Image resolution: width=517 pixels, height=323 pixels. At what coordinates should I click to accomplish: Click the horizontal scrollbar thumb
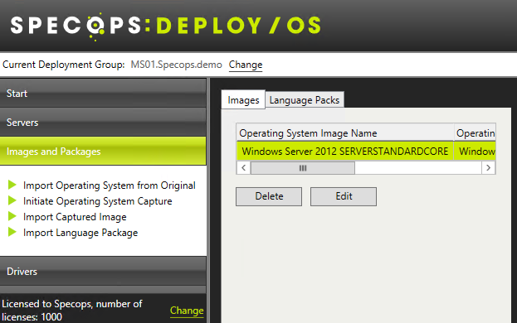click(303, 168)
